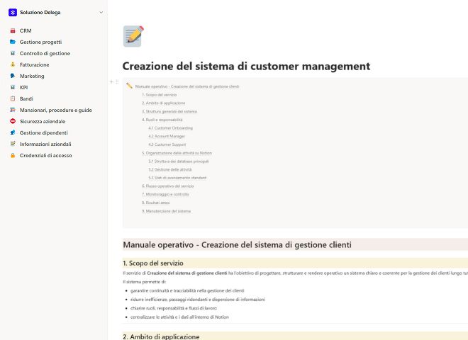Click the yellow '1. Scopo del servizio' section heading

pyautogui.click(x=153, y=263)
